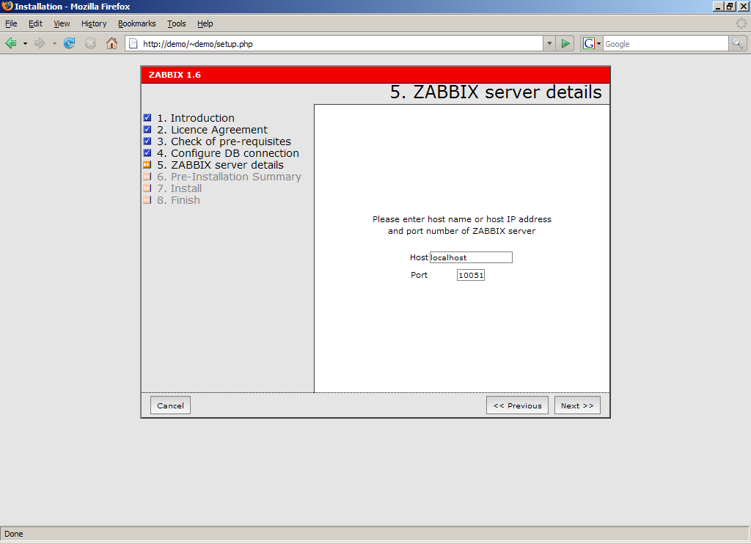Click the Next >> button
Image resolution: width=751 pixels, height=544 pixels.
coord(577,405)
